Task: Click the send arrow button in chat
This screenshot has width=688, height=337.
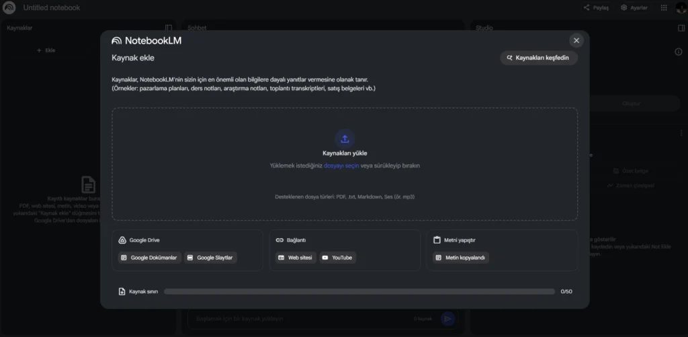Action: pos(447,319)
